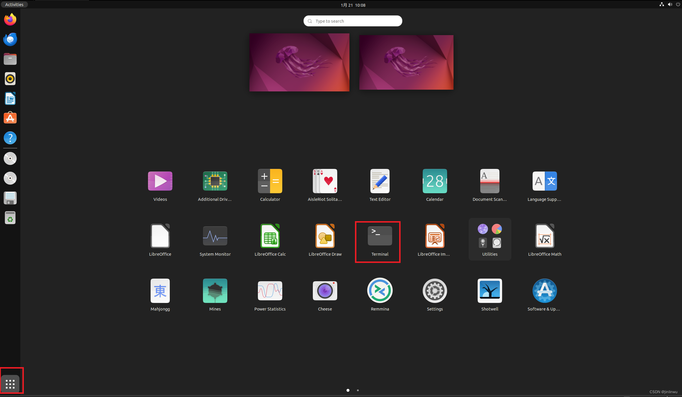This screenshot has width=682, height=397.
Task: Open Remmina remote desktop client
Action: pos(380,290)
